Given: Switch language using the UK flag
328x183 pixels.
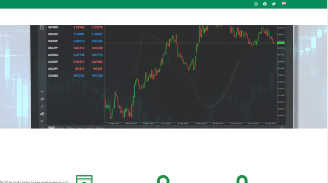Looking at the screenshot, I should coord(284,3).
